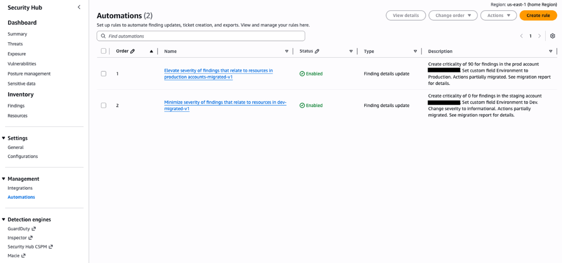Select Findings under Inventory

point(16,106)
